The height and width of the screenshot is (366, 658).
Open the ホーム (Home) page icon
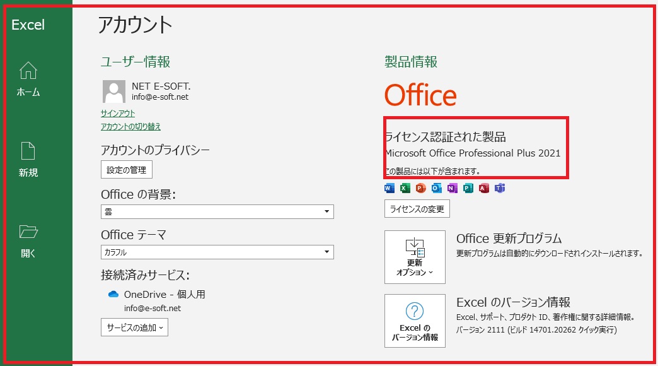click(28, 70)
